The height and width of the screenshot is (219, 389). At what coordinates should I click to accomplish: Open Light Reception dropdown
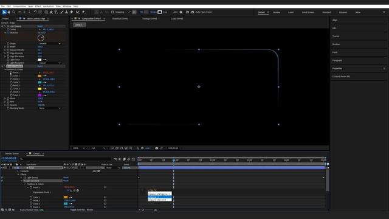(x=50, y=63)
